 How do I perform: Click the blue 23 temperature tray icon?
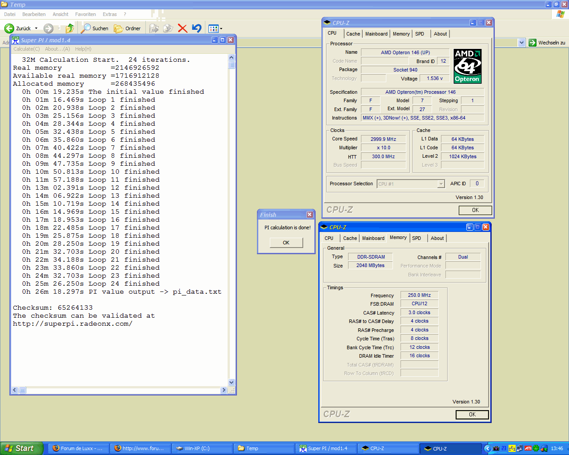coord(504,448)
